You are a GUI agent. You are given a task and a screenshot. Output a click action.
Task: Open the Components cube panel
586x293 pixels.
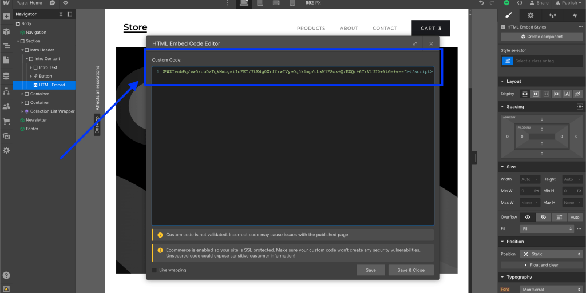pyautogui.click(x=6, y=31)
